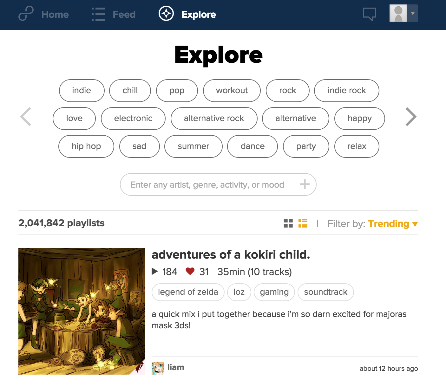Click the soundtrack tag

pyautogui.click(x=326, y=292)
